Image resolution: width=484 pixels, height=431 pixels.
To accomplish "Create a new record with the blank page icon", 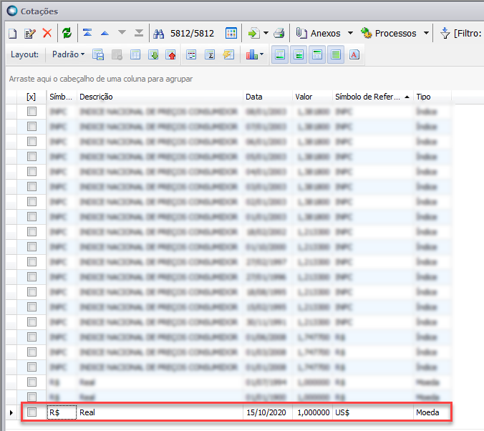I will (13, 33).
